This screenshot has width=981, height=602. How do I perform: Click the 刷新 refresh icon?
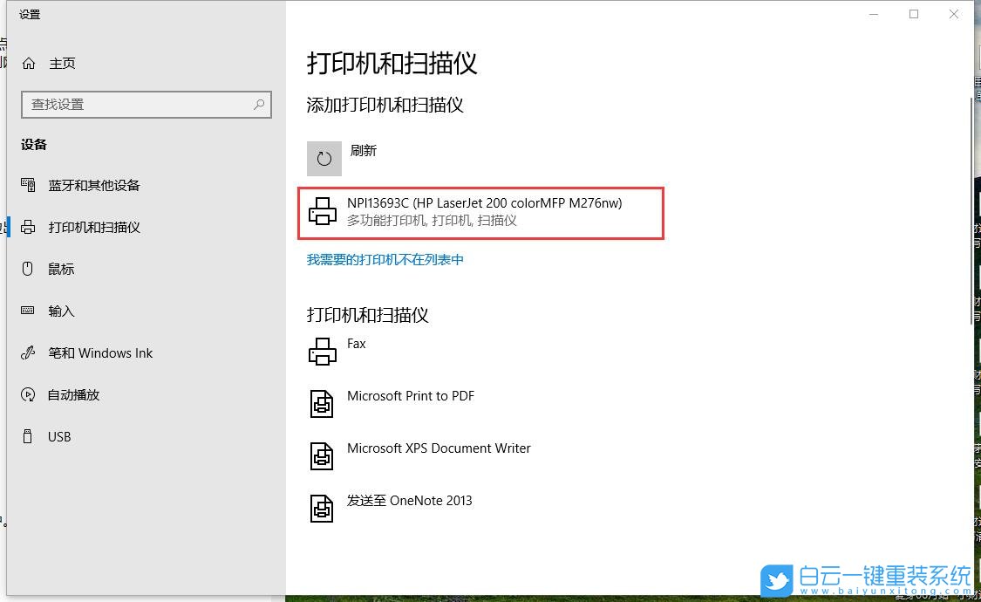[x=324, y=158]
